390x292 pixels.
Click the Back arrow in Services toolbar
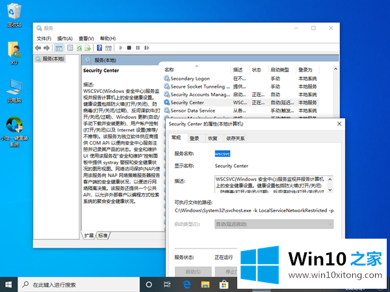pyautogui.click(x=38, y=47)
